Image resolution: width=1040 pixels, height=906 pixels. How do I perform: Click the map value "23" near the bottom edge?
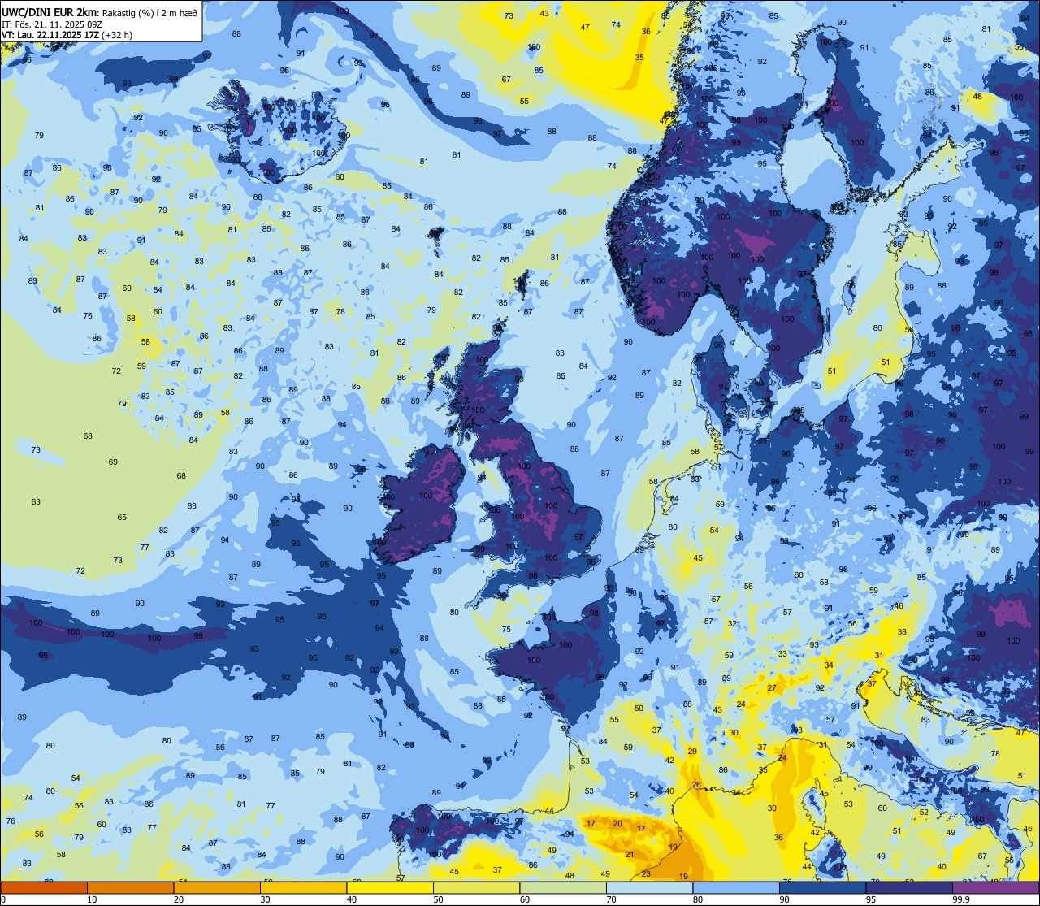[646, 874]
